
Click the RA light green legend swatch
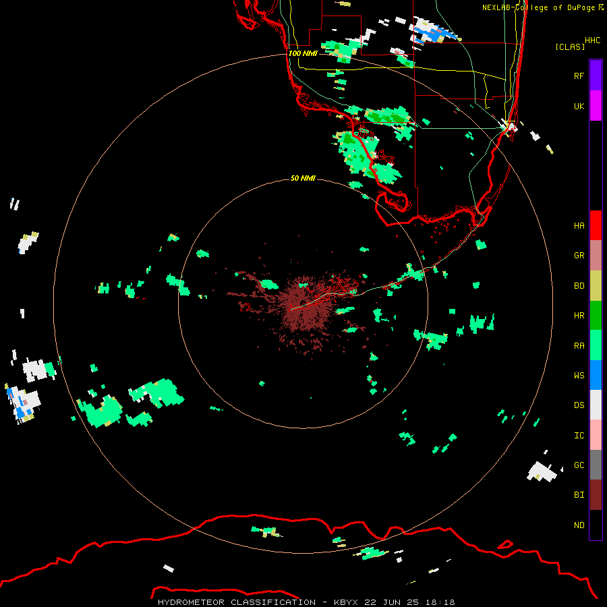(x=596, y=345)
